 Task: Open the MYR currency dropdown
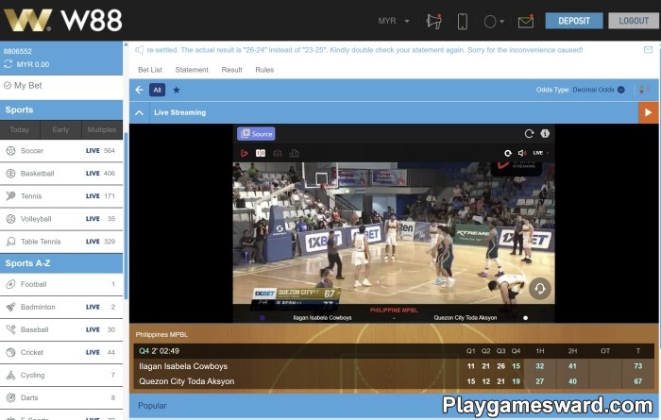(394, 21)
